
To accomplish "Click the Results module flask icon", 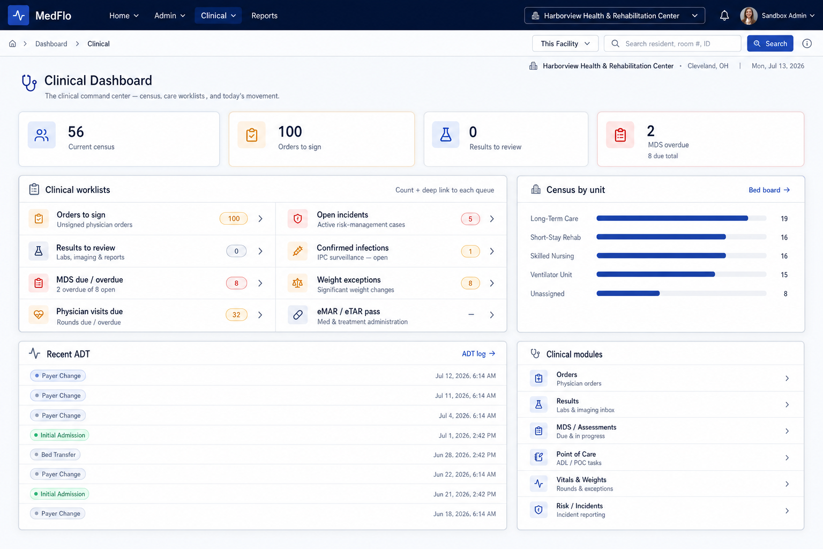I will [538, 405].
